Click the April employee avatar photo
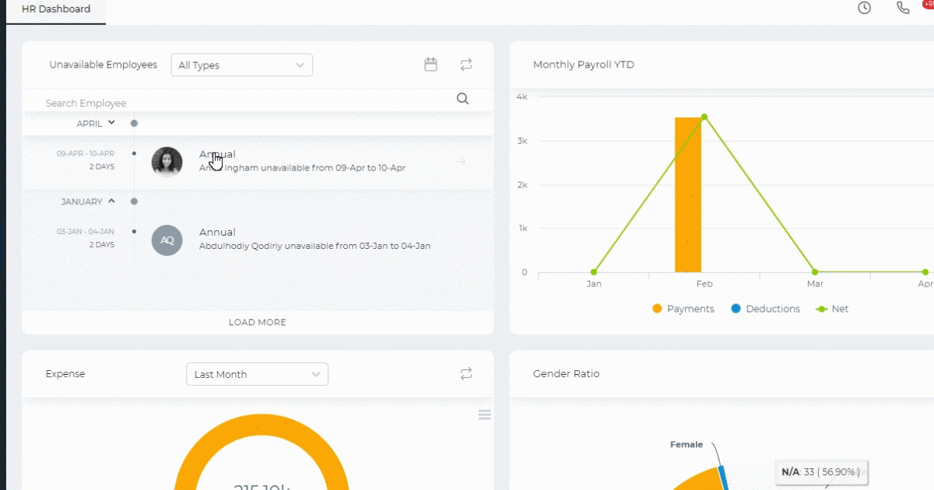This screenshot has width=934, height=490. coord(167,162)
